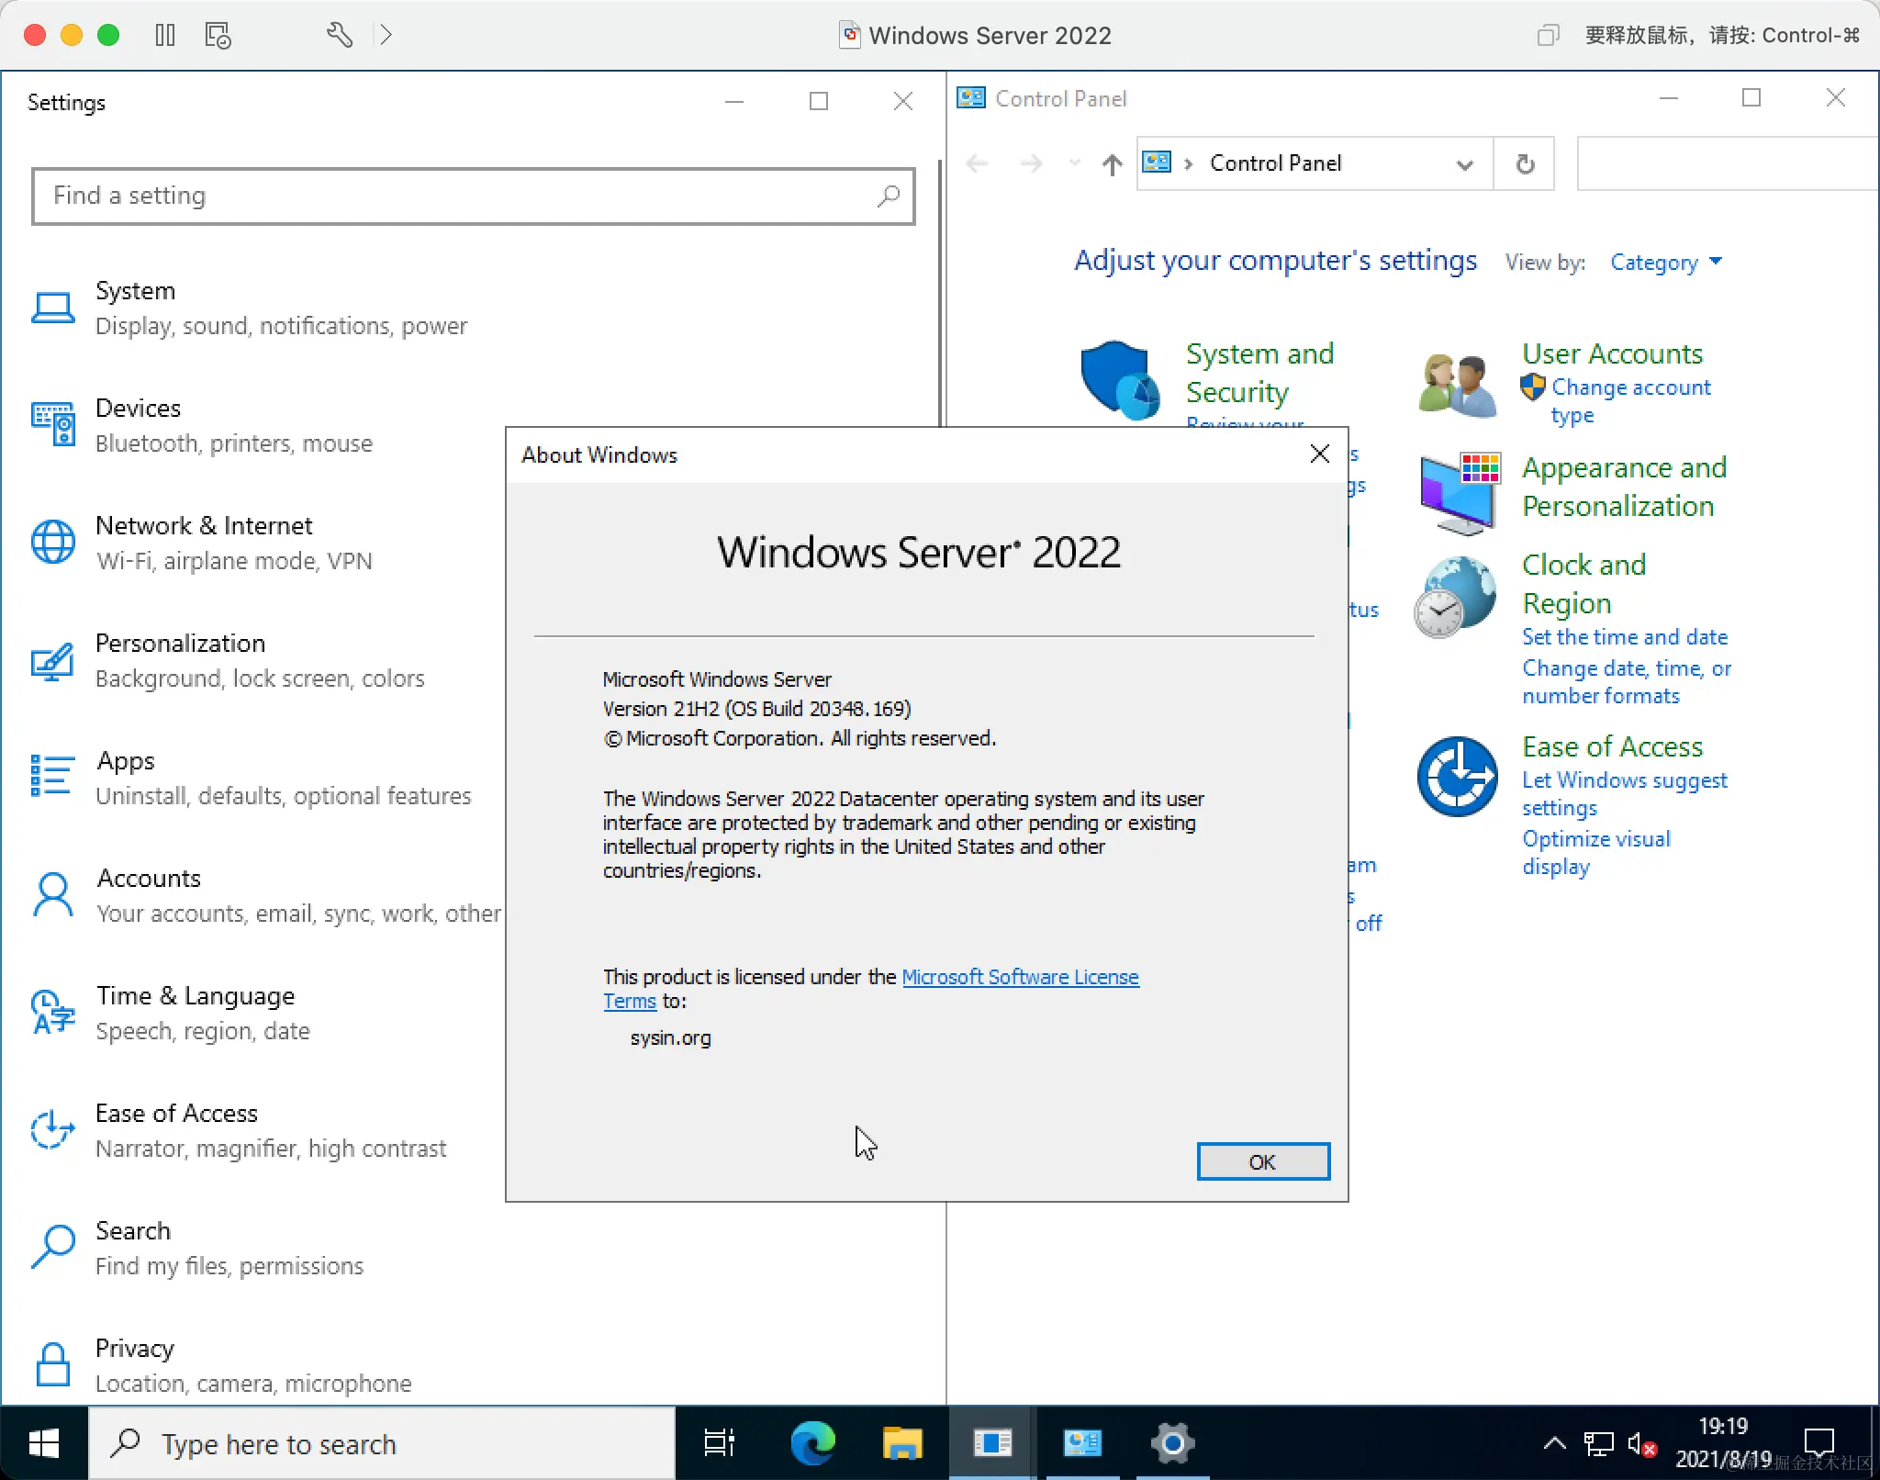
Task: Click the refresh icon in Control Panel address bar
Action: click(x=1524, y=163)
